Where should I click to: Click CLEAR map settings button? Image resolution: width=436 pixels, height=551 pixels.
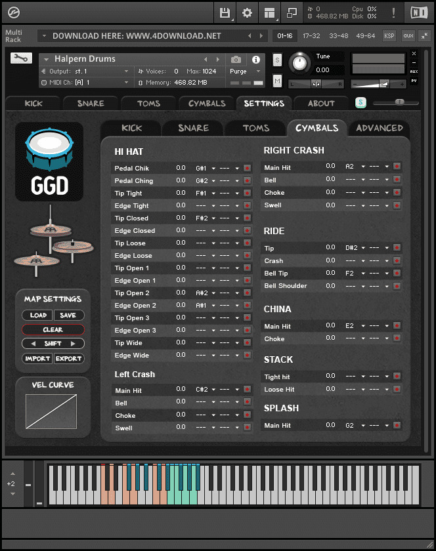pyautogui.click(x=53, y=329)
